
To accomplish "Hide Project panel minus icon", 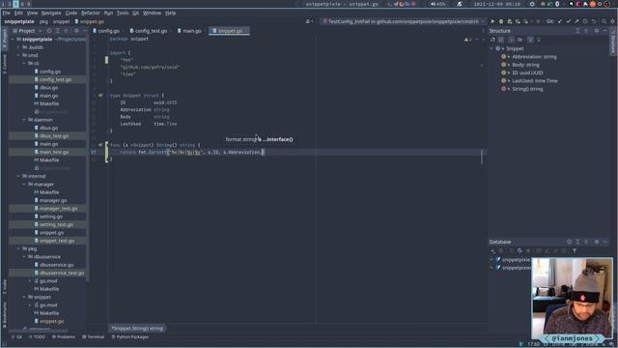I will pos(84,31).
